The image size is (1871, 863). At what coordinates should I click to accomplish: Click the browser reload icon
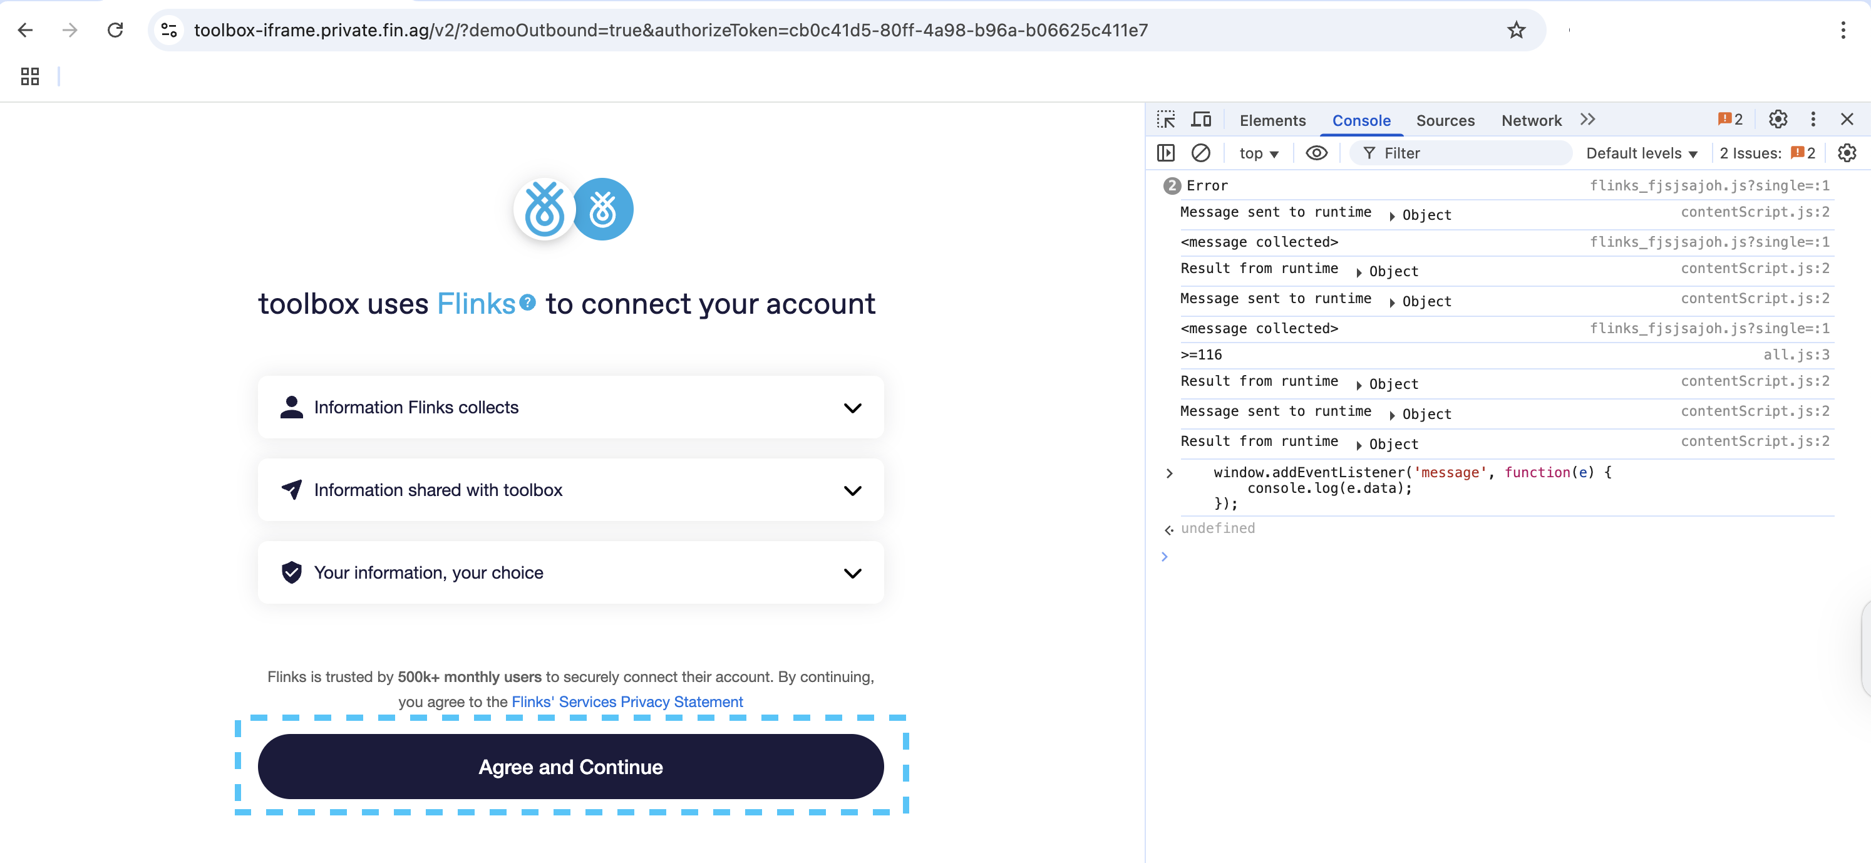click(x=115, y=31)
